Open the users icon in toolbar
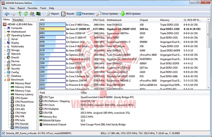The height and width of the screenshot is (137, 212). pyautogui.click(x=32, y=14)
